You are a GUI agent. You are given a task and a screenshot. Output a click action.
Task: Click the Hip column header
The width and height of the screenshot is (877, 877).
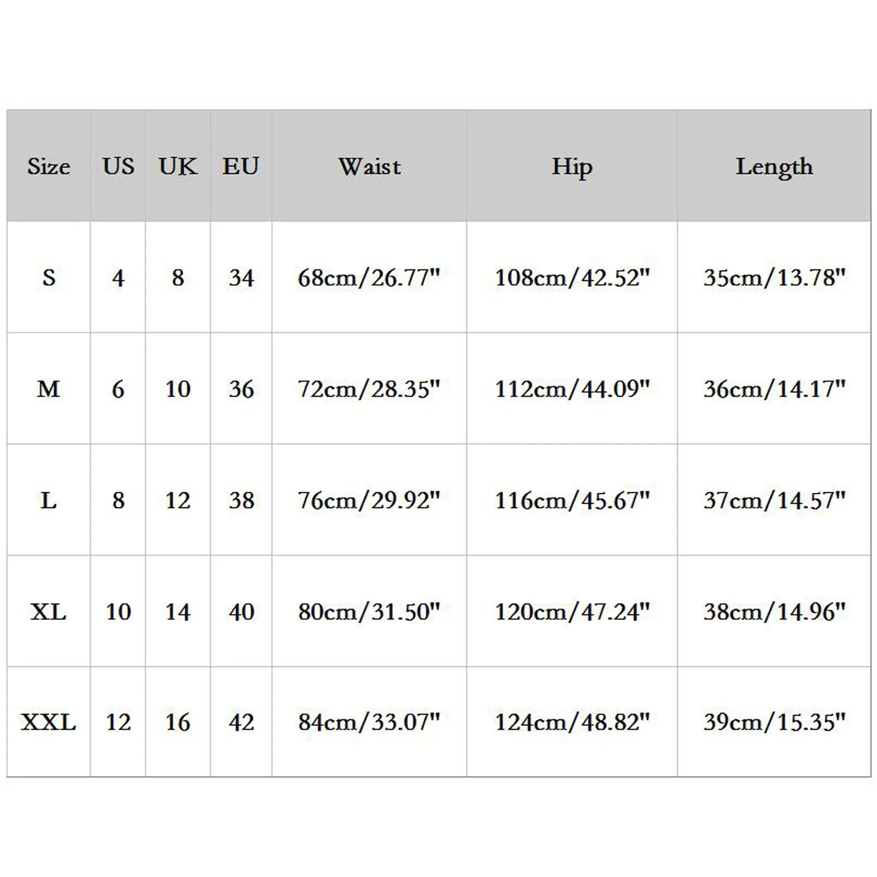click(572, 166)
